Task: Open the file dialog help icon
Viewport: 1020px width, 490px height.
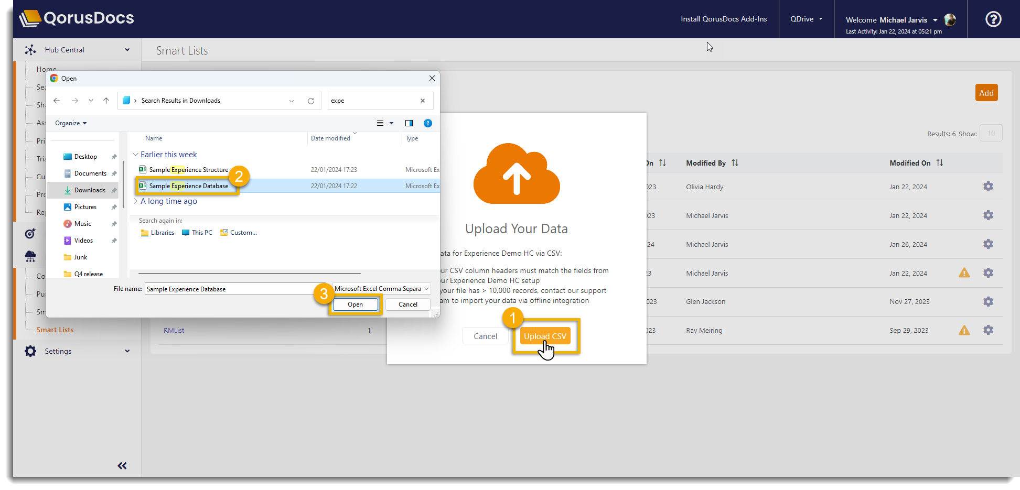Action: click(x=428, y=123)
